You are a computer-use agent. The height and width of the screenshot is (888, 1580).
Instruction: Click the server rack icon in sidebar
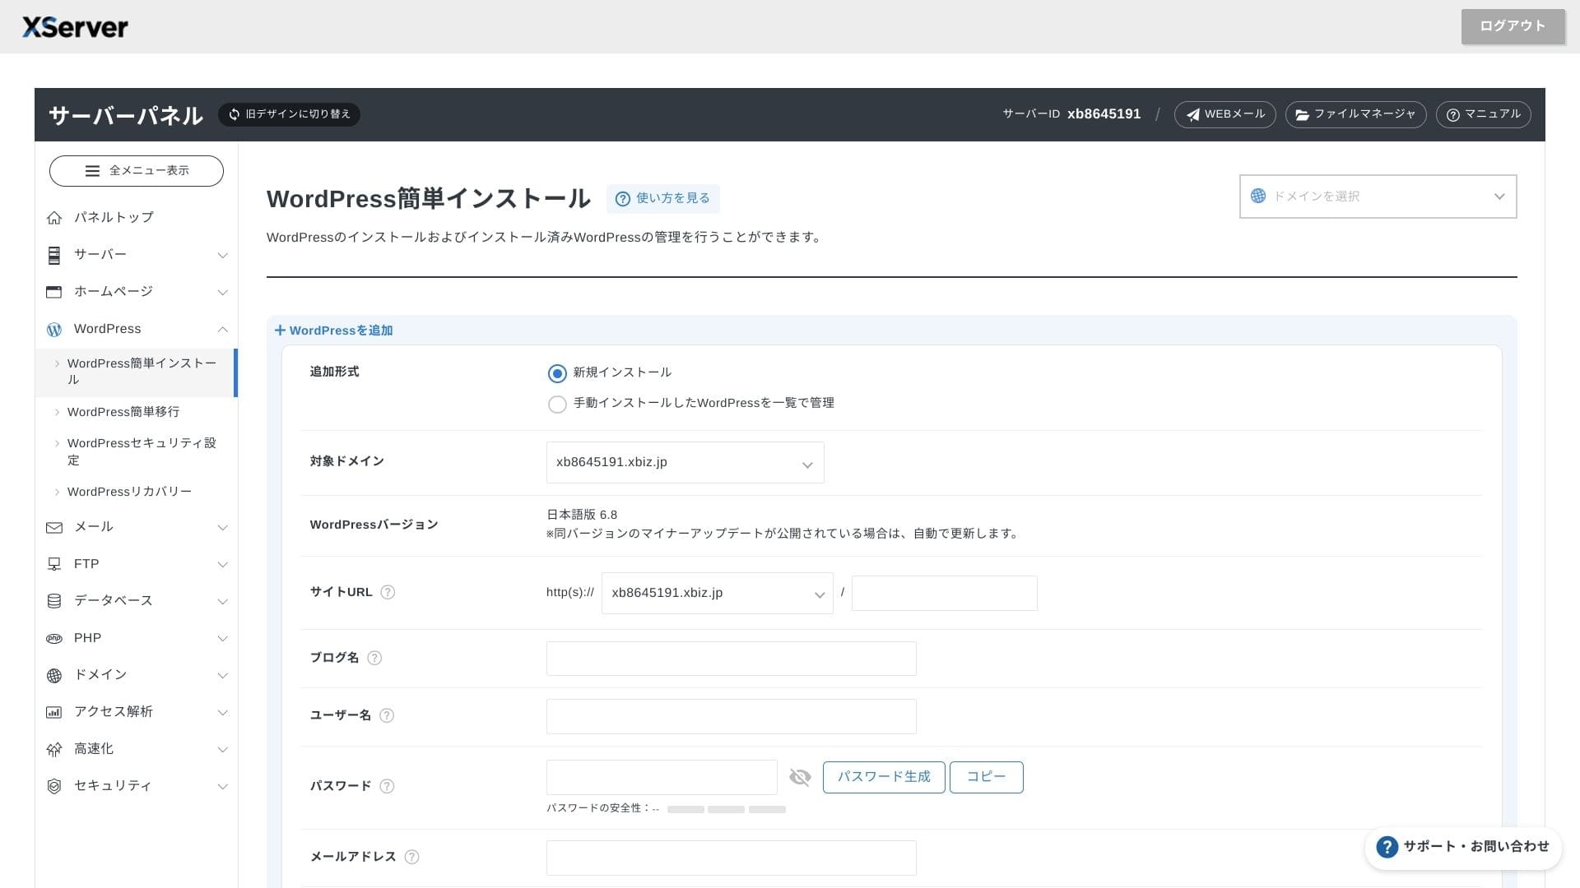54,255
